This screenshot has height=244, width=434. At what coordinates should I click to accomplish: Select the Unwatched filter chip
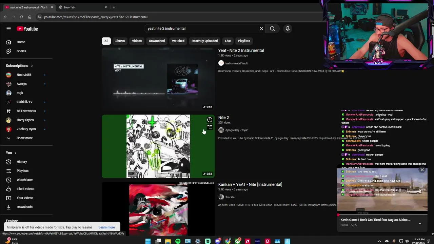tap(157, 41)
